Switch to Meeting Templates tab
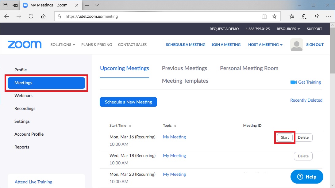Image resolution: width=335 pixels, height=188 pixels. pos(185,81)
